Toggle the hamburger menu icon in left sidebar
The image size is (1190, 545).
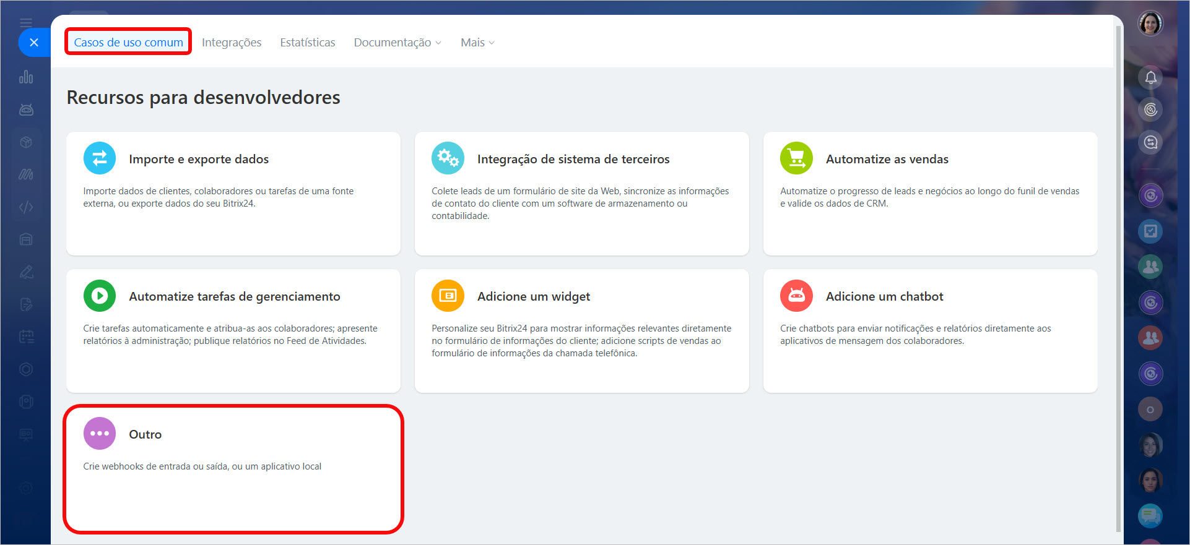click(26, 23)
